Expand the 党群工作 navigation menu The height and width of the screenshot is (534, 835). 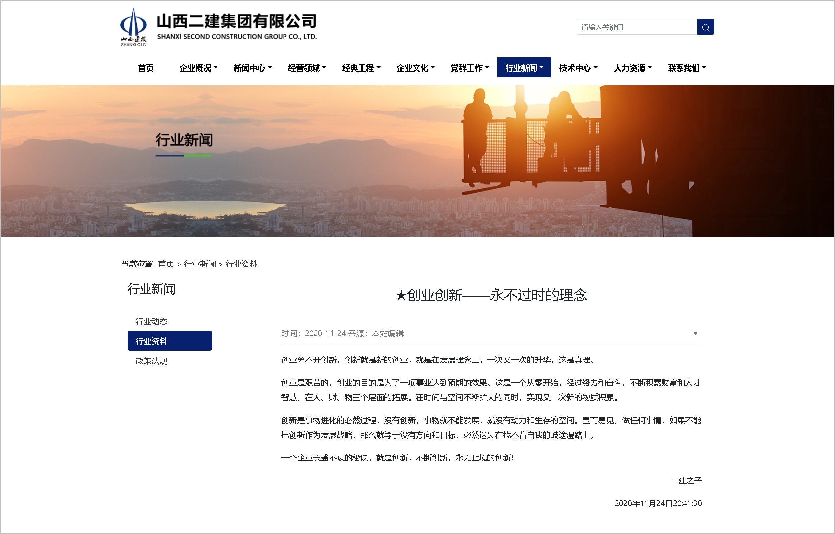pos(469,68)
